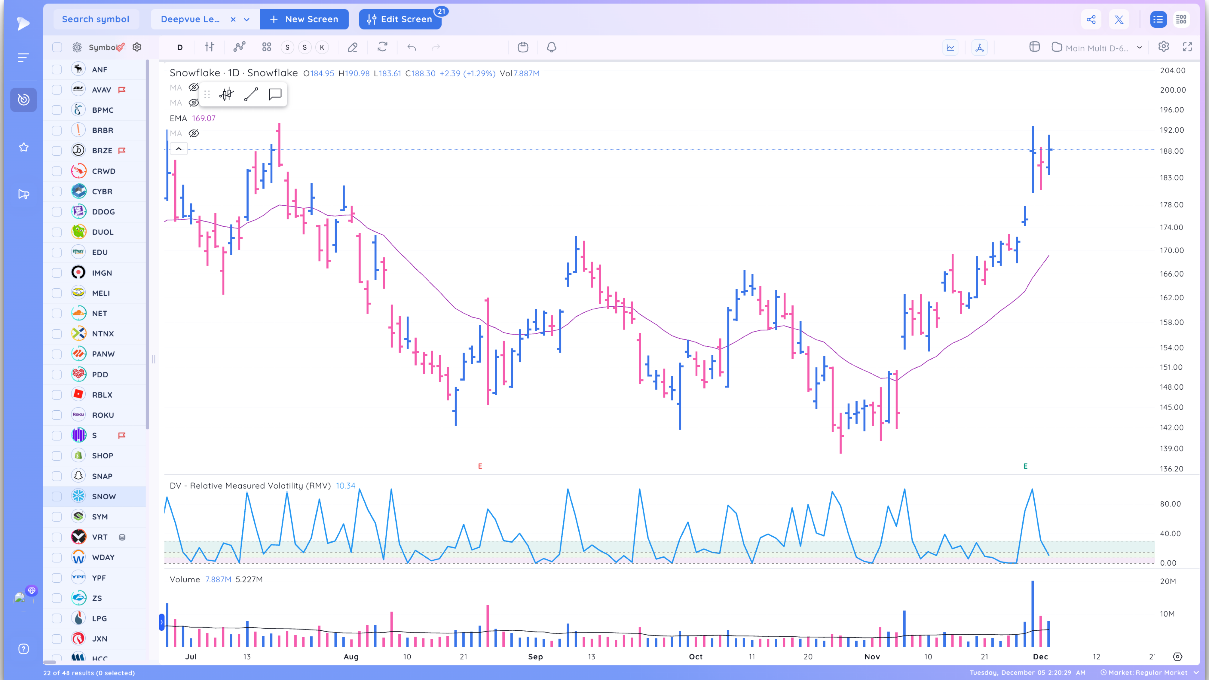Expand the volume pane side arrow

(x=161, y=622)
